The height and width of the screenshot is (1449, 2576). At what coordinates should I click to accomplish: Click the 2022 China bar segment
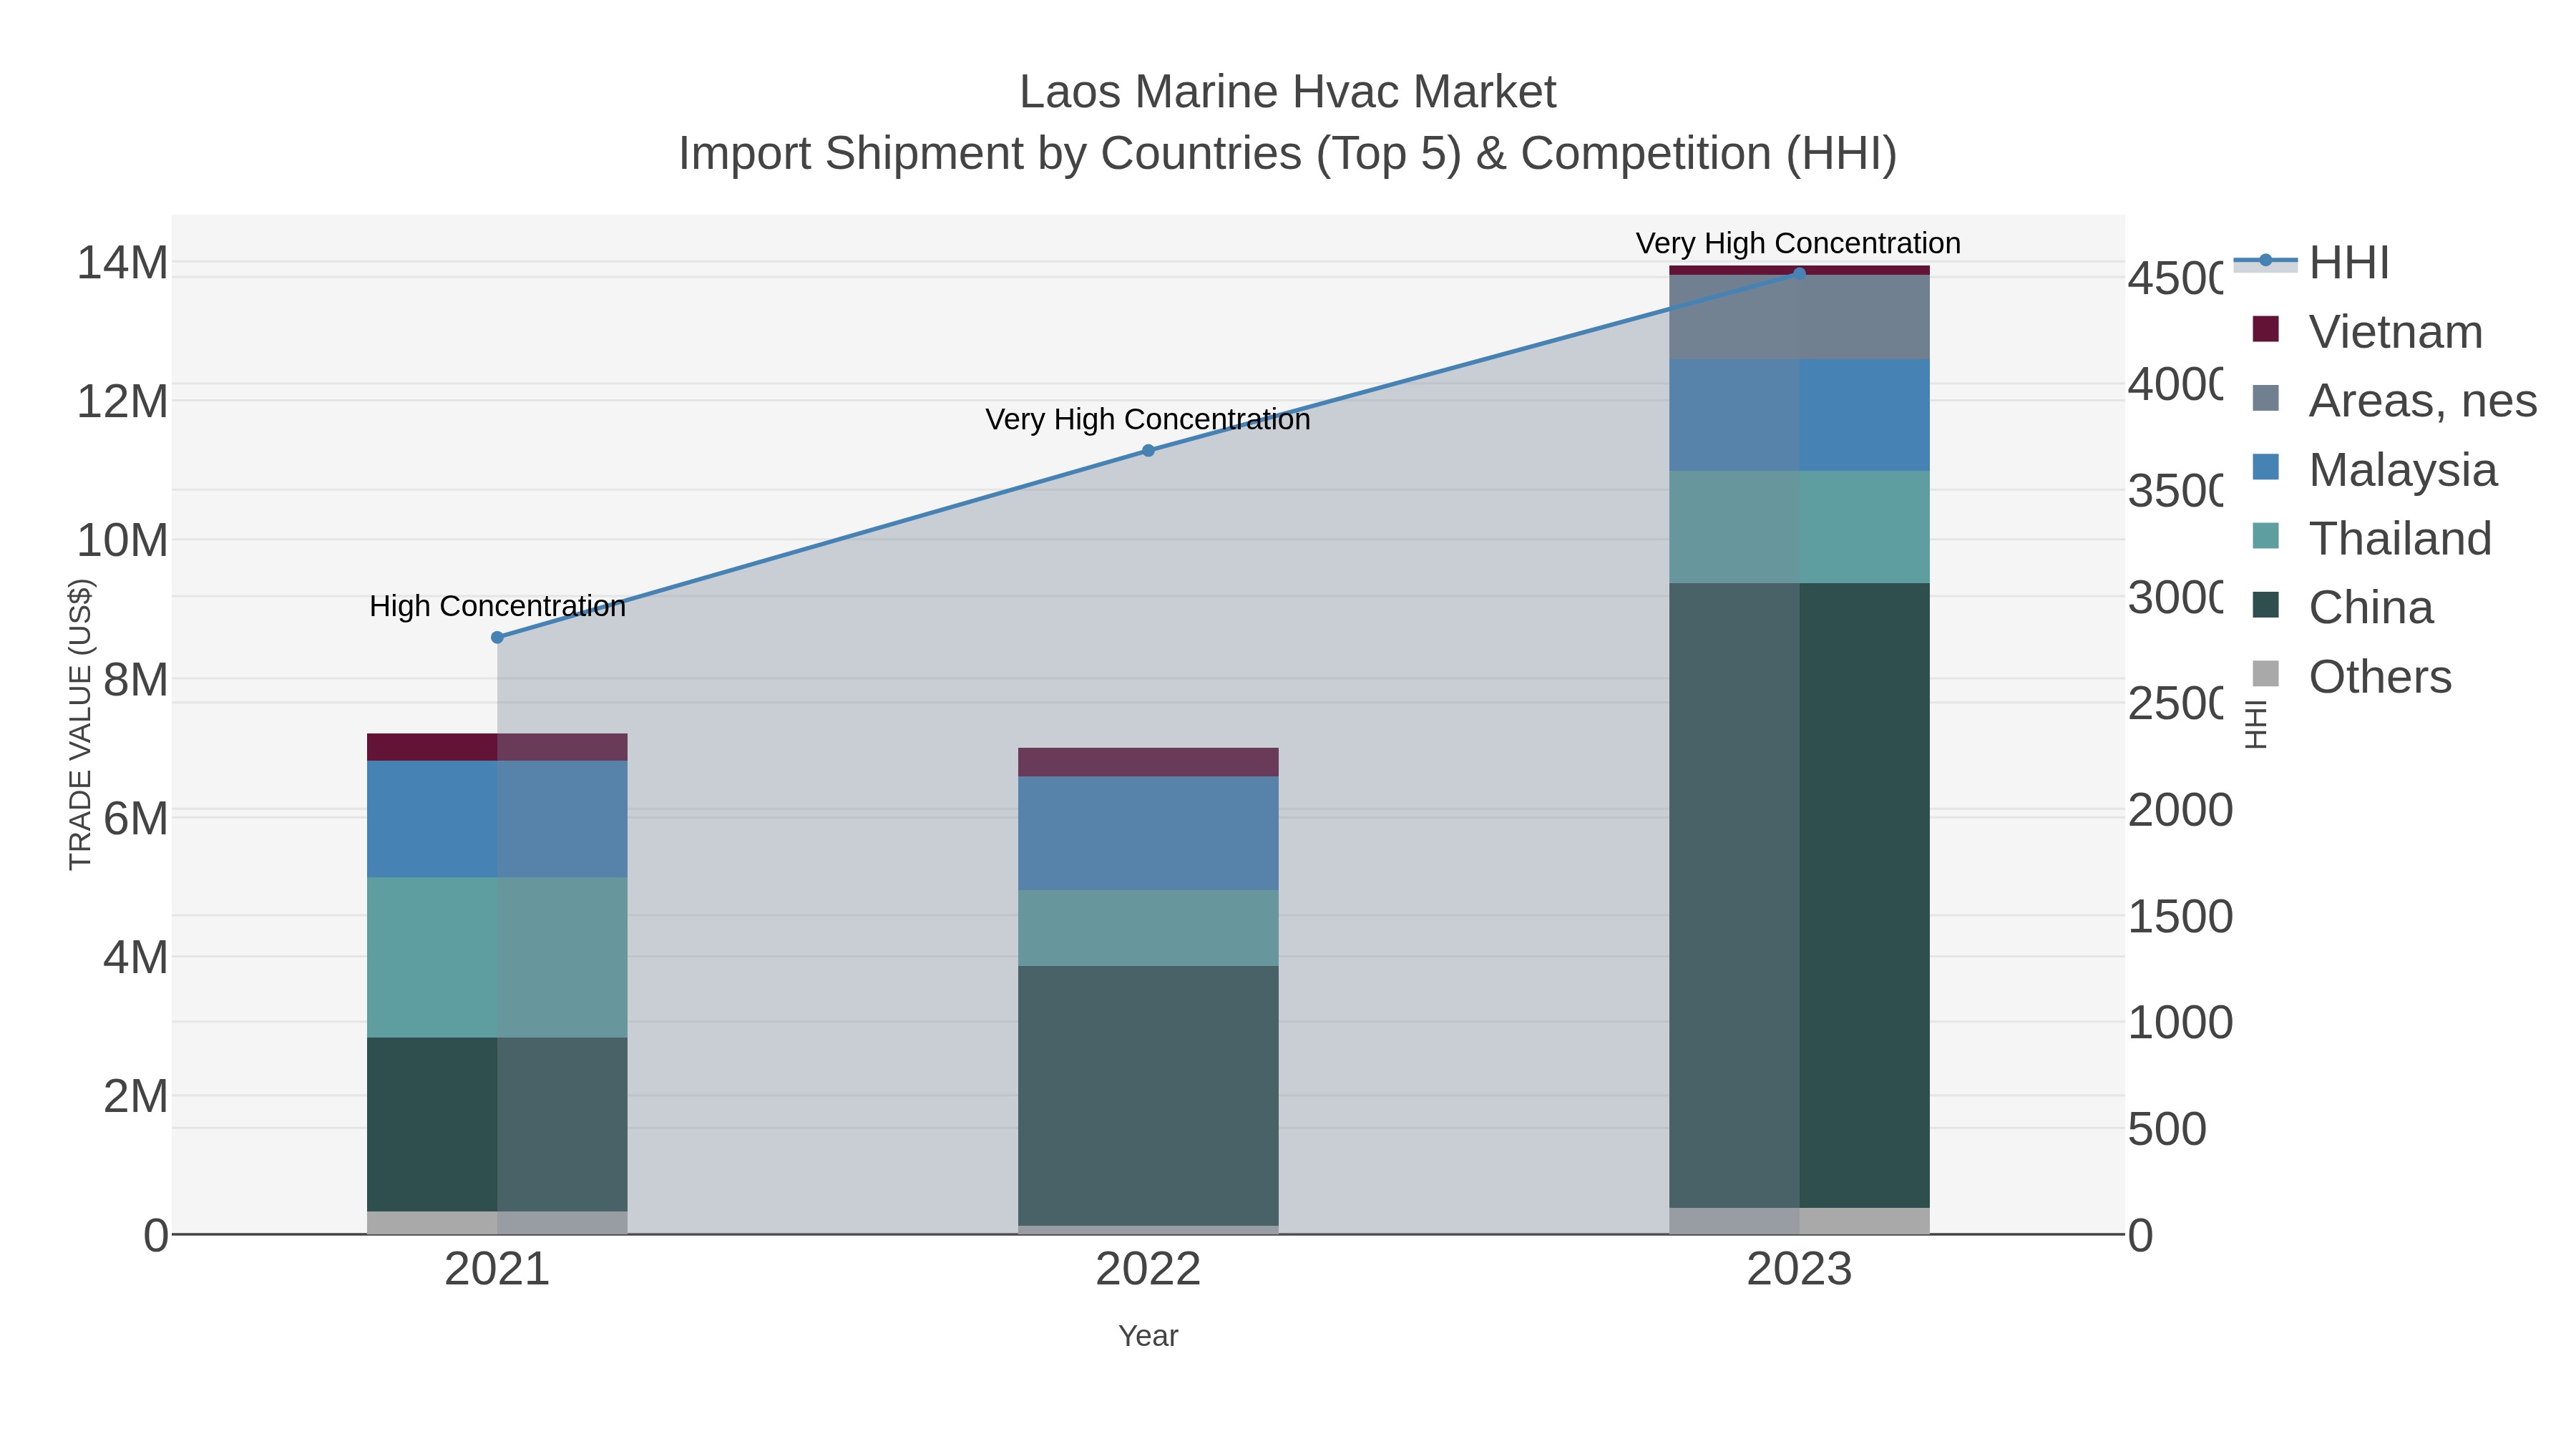coord(1148,1096)
